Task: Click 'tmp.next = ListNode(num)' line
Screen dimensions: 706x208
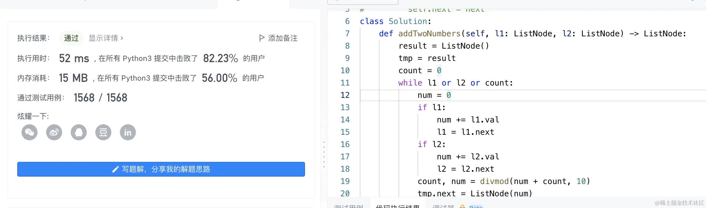Action: tap(475, 194)
